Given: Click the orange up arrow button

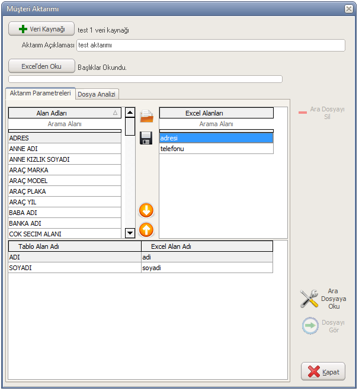Looking at the screenshot, I should coord(146,230).
